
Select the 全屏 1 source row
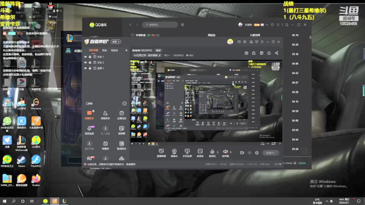point(106,68)
